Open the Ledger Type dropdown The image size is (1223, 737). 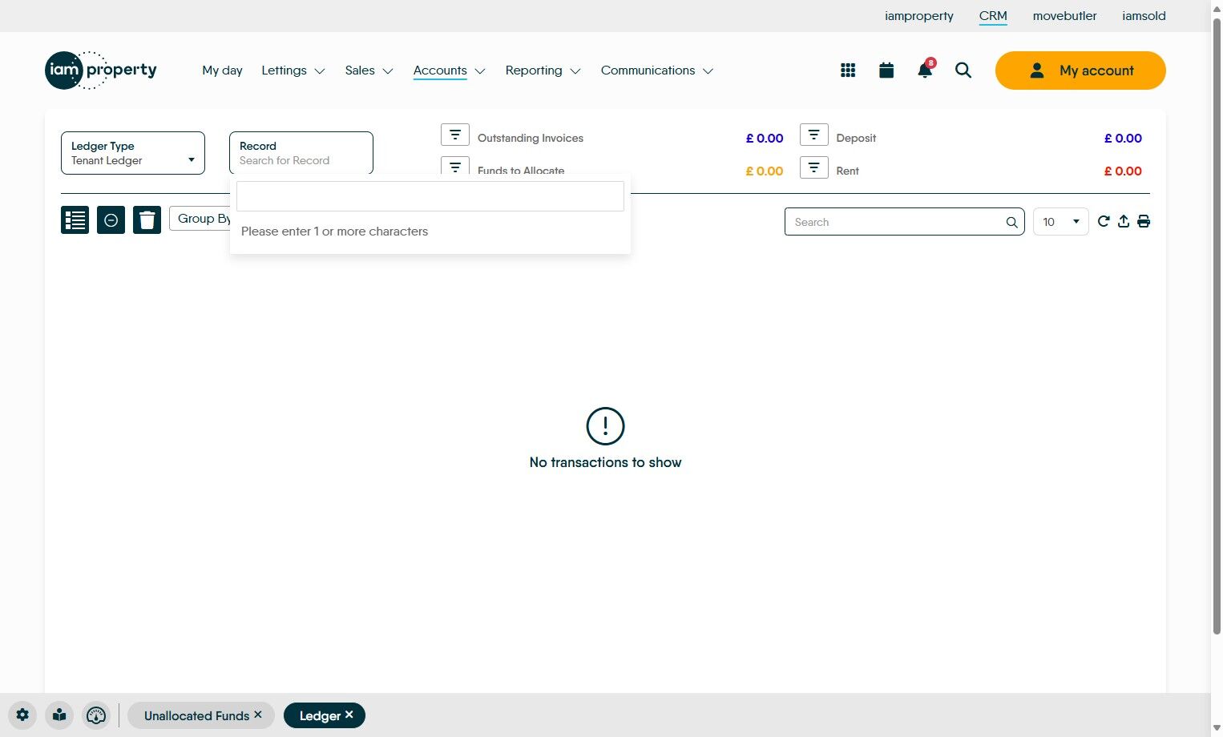point(133,153)
